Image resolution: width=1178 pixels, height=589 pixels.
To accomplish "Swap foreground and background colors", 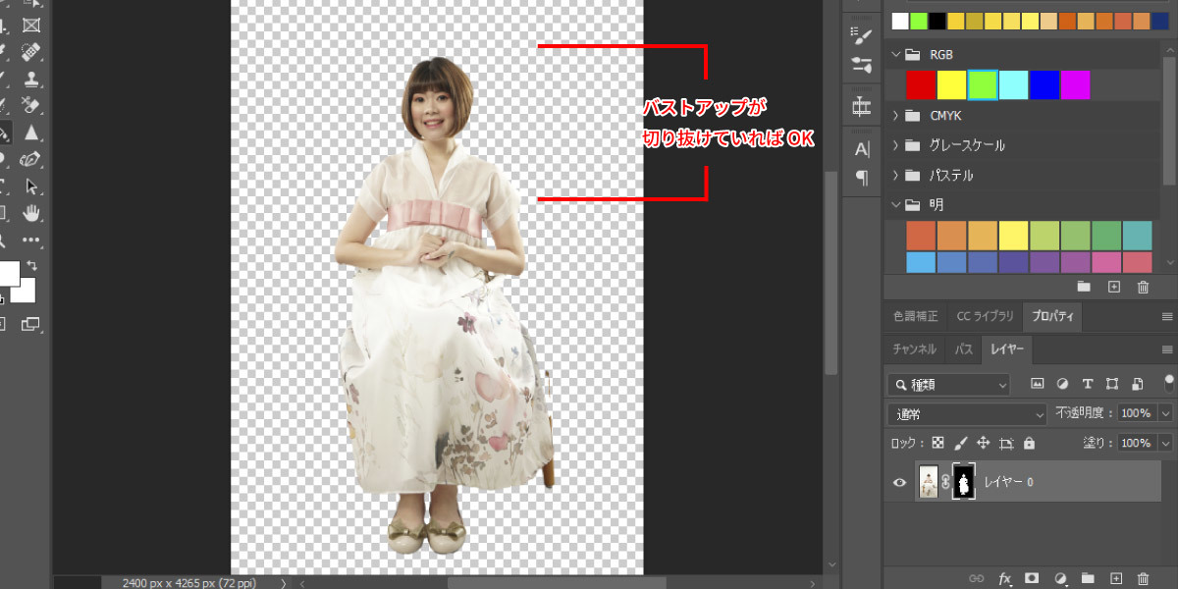I will pos(32,266).
